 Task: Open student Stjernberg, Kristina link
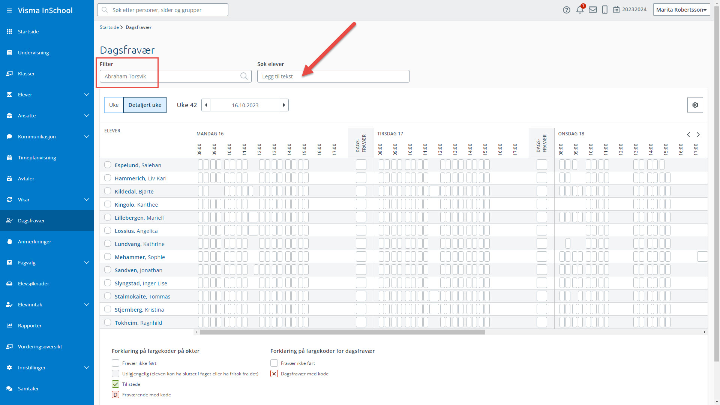[139, 309]
